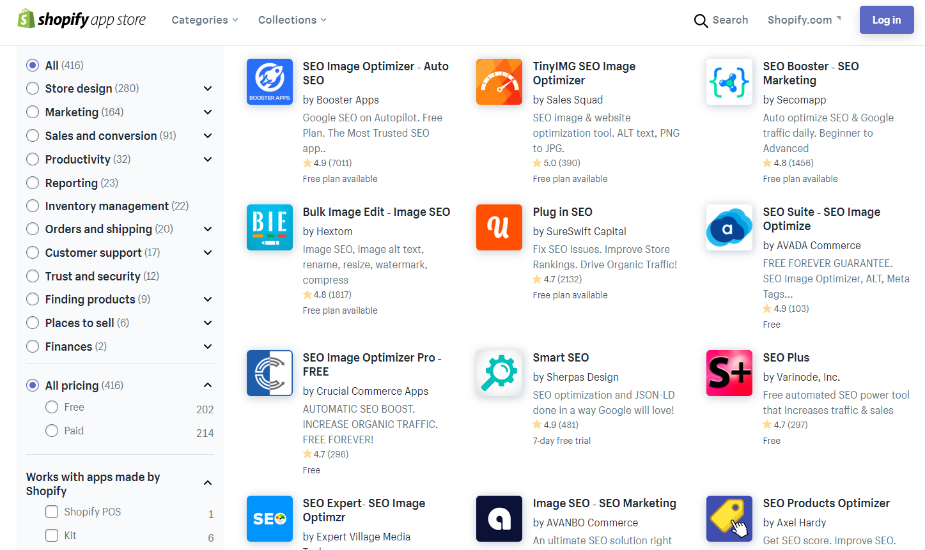
Task: Open Bulk Image Edit BIE icon
Action: click(270, 227)
